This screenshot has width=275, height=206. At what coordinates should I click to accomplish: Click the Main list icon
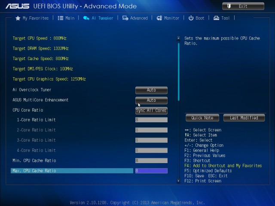(x=61, y=18)
